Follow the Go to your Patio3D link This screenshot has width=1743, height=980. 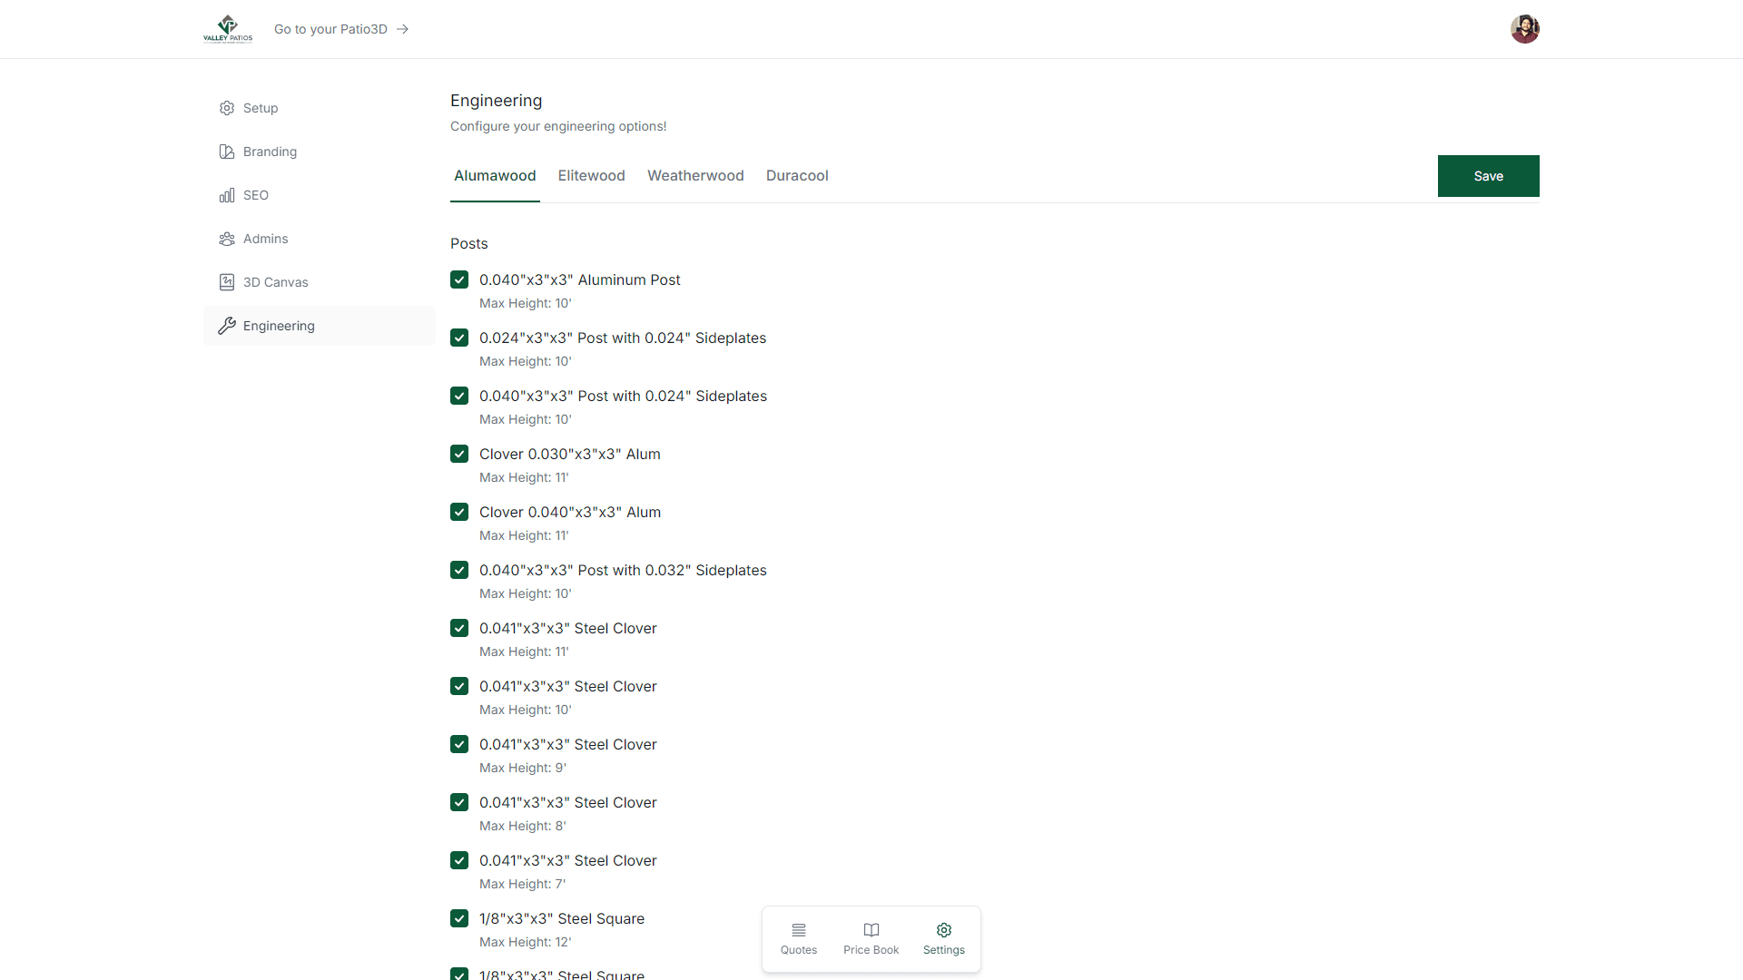click(x=341, y=29)
